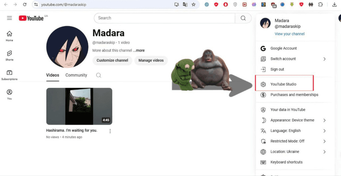This screenshot has width=341, height=176.
Task: Go forward in browser history
Action: 15,4
